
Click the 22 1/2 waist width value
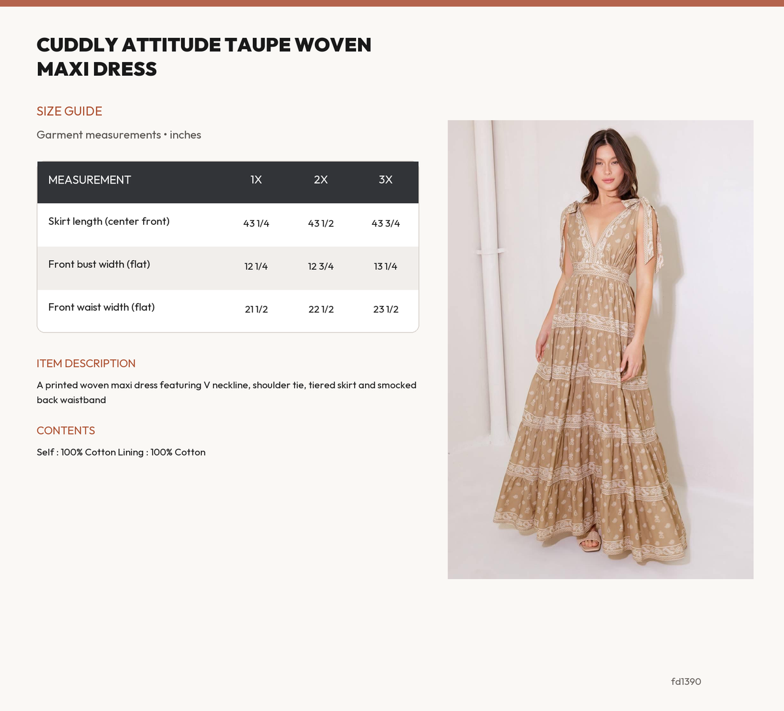(x=321, y=309)
